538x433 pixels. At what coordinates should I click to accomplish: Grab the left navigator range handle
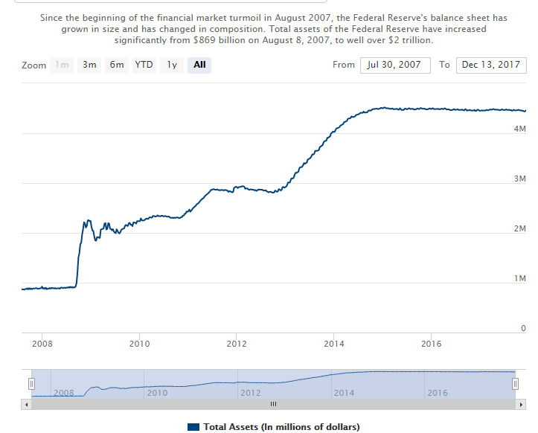[x=31, y=383]
